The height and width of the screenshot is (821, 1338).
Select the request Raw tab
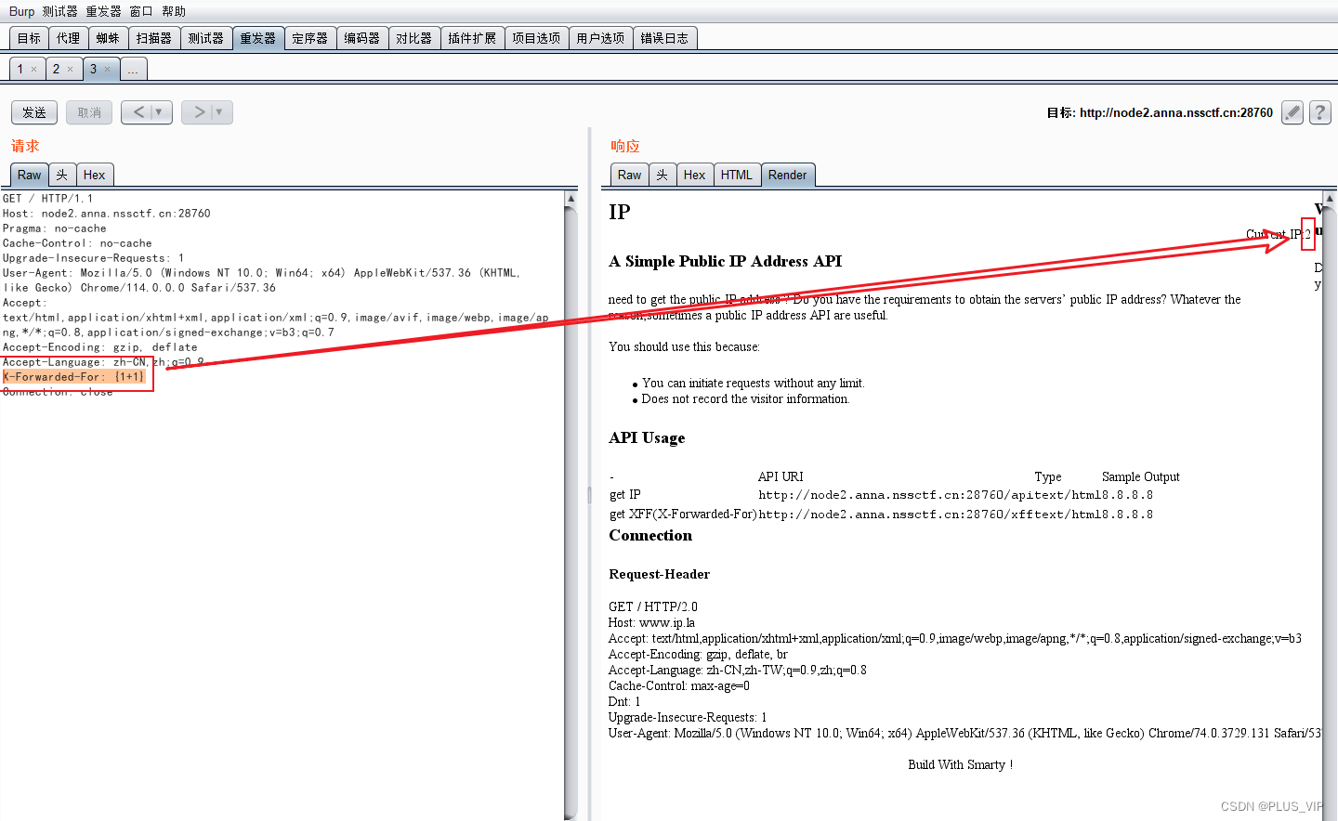[29, 175]
